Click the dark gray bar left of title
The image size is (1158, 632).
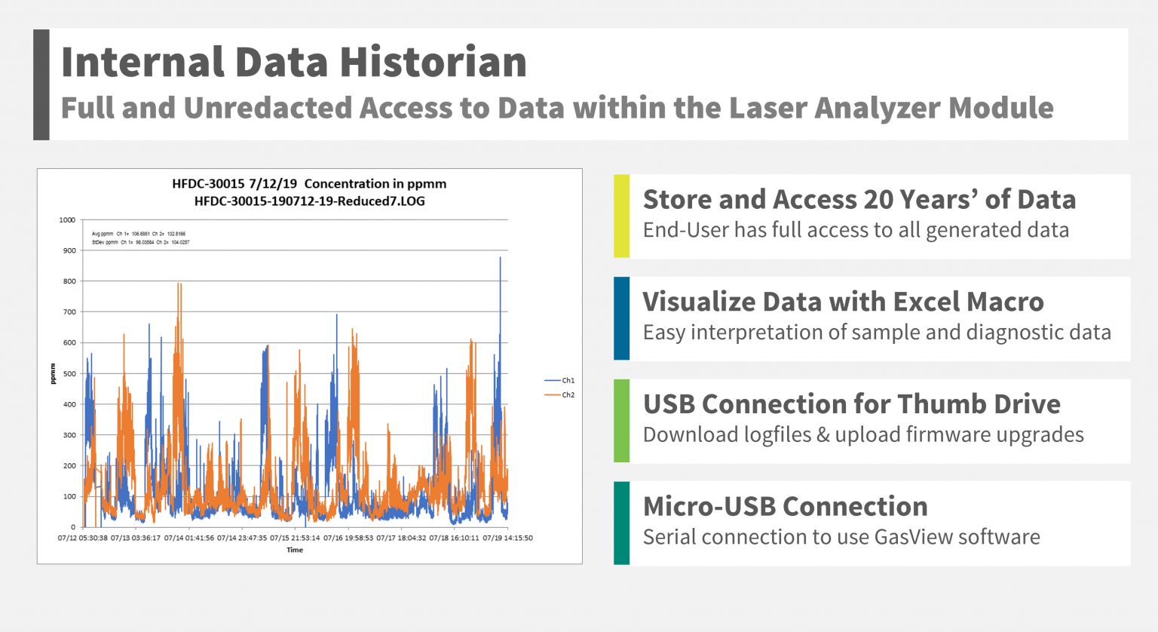[x=41, y=84]
